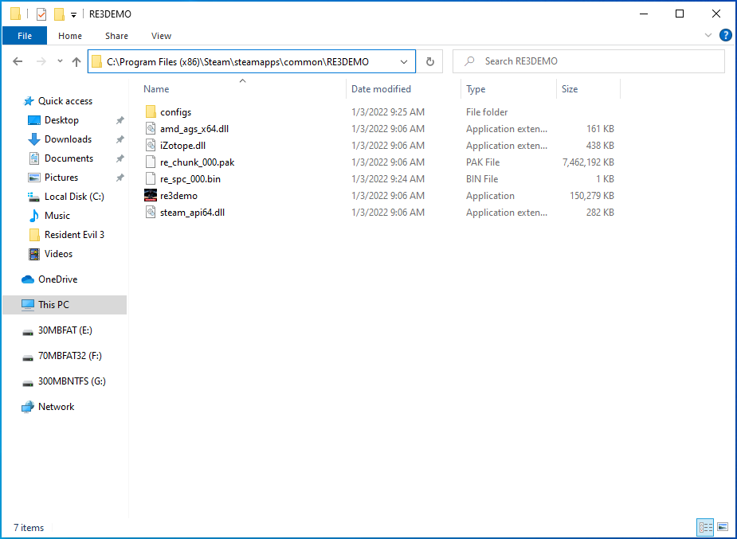Screen dimensions: 737x539
Task: Open Desktop in the navigation pane
Action: point(61,120)
